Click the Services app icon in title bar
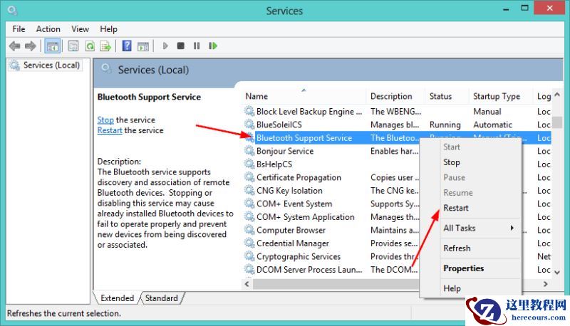 (x=12, y=11)
